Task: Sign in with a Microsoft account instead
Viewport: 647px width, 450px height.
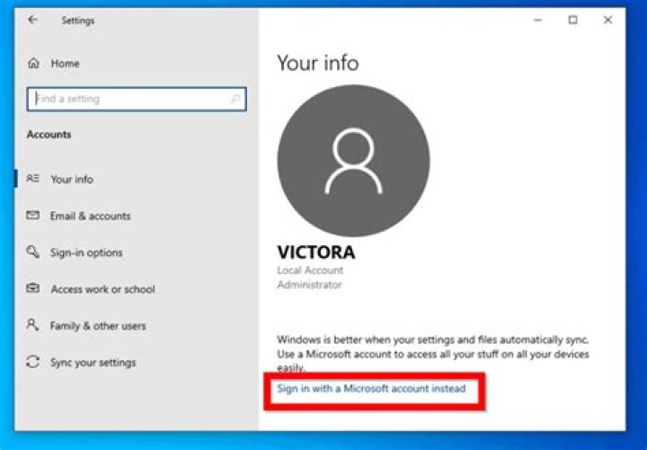Action: (x=371, y=389)
